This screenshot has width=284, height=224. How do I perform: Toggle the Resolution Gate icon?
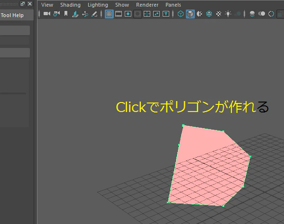pos(128,14)
